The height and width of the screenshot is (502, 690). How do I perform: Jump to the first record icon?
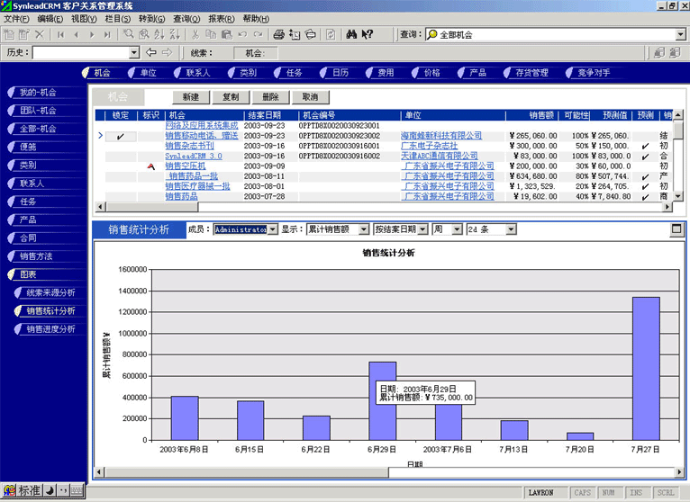(x=60, y=34)
